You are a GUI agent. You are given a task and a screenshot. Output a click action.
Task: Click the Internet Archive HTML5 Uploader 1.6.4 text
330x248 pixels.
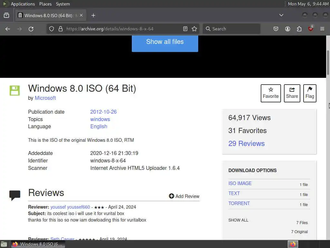tap(135, 168)
